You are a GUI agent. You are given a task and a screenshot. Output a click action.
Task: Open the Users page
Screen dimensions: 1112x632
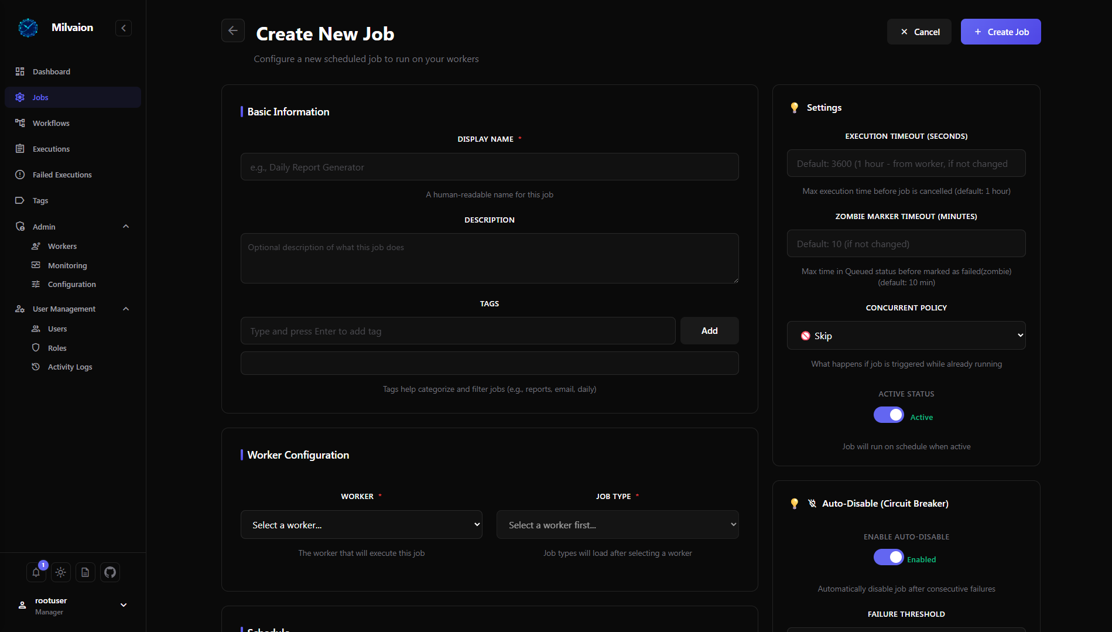coord(57,329)
